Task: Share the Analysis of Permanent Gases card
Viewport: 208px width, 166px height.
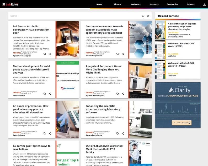Action: point(123,94)
